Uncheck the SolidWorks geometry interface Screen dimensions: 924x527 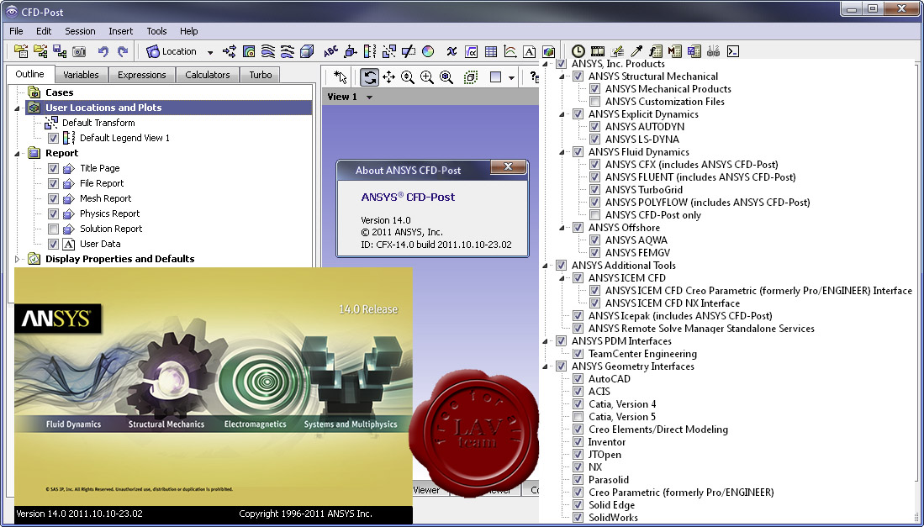point(578,518)
